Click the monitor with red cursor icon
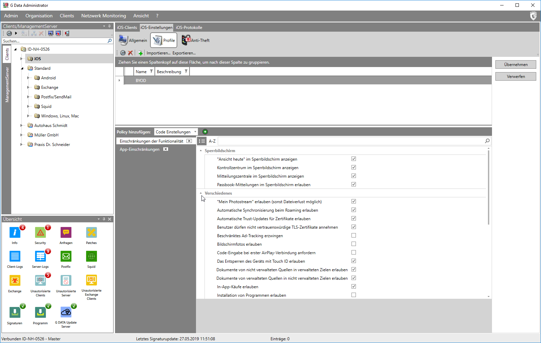 coord(58,33)
